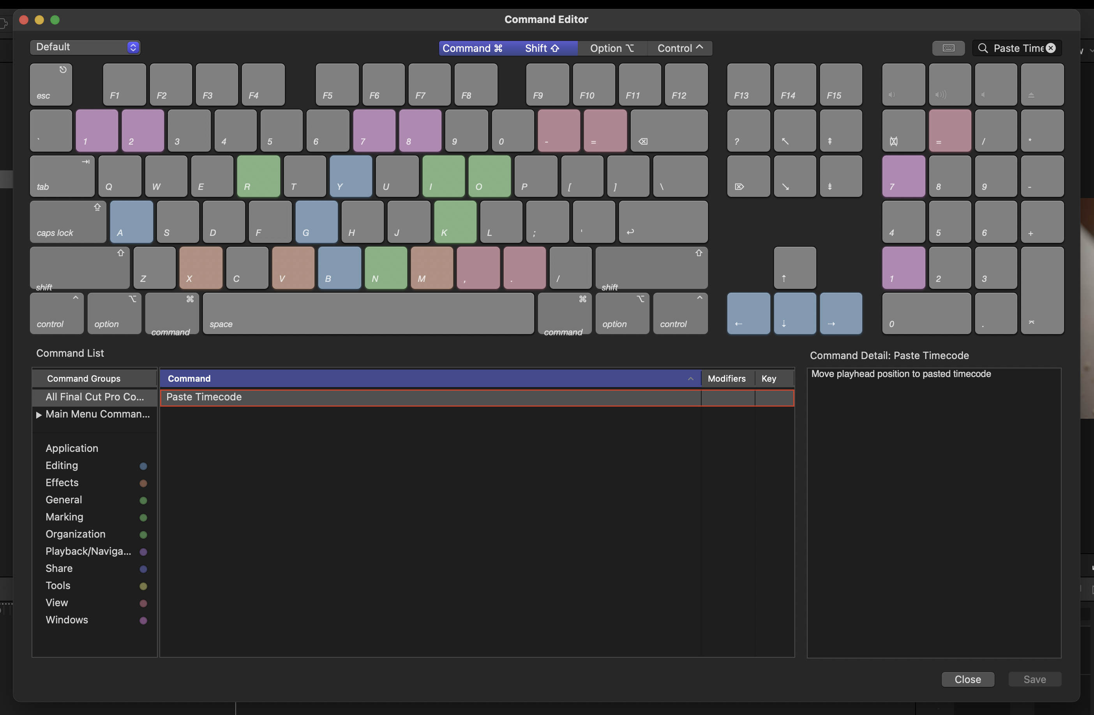Toggle the Shift modifier button
The height and width of the screenshot is (715, 1094).
pyautogui.click(x=542, y=48)
